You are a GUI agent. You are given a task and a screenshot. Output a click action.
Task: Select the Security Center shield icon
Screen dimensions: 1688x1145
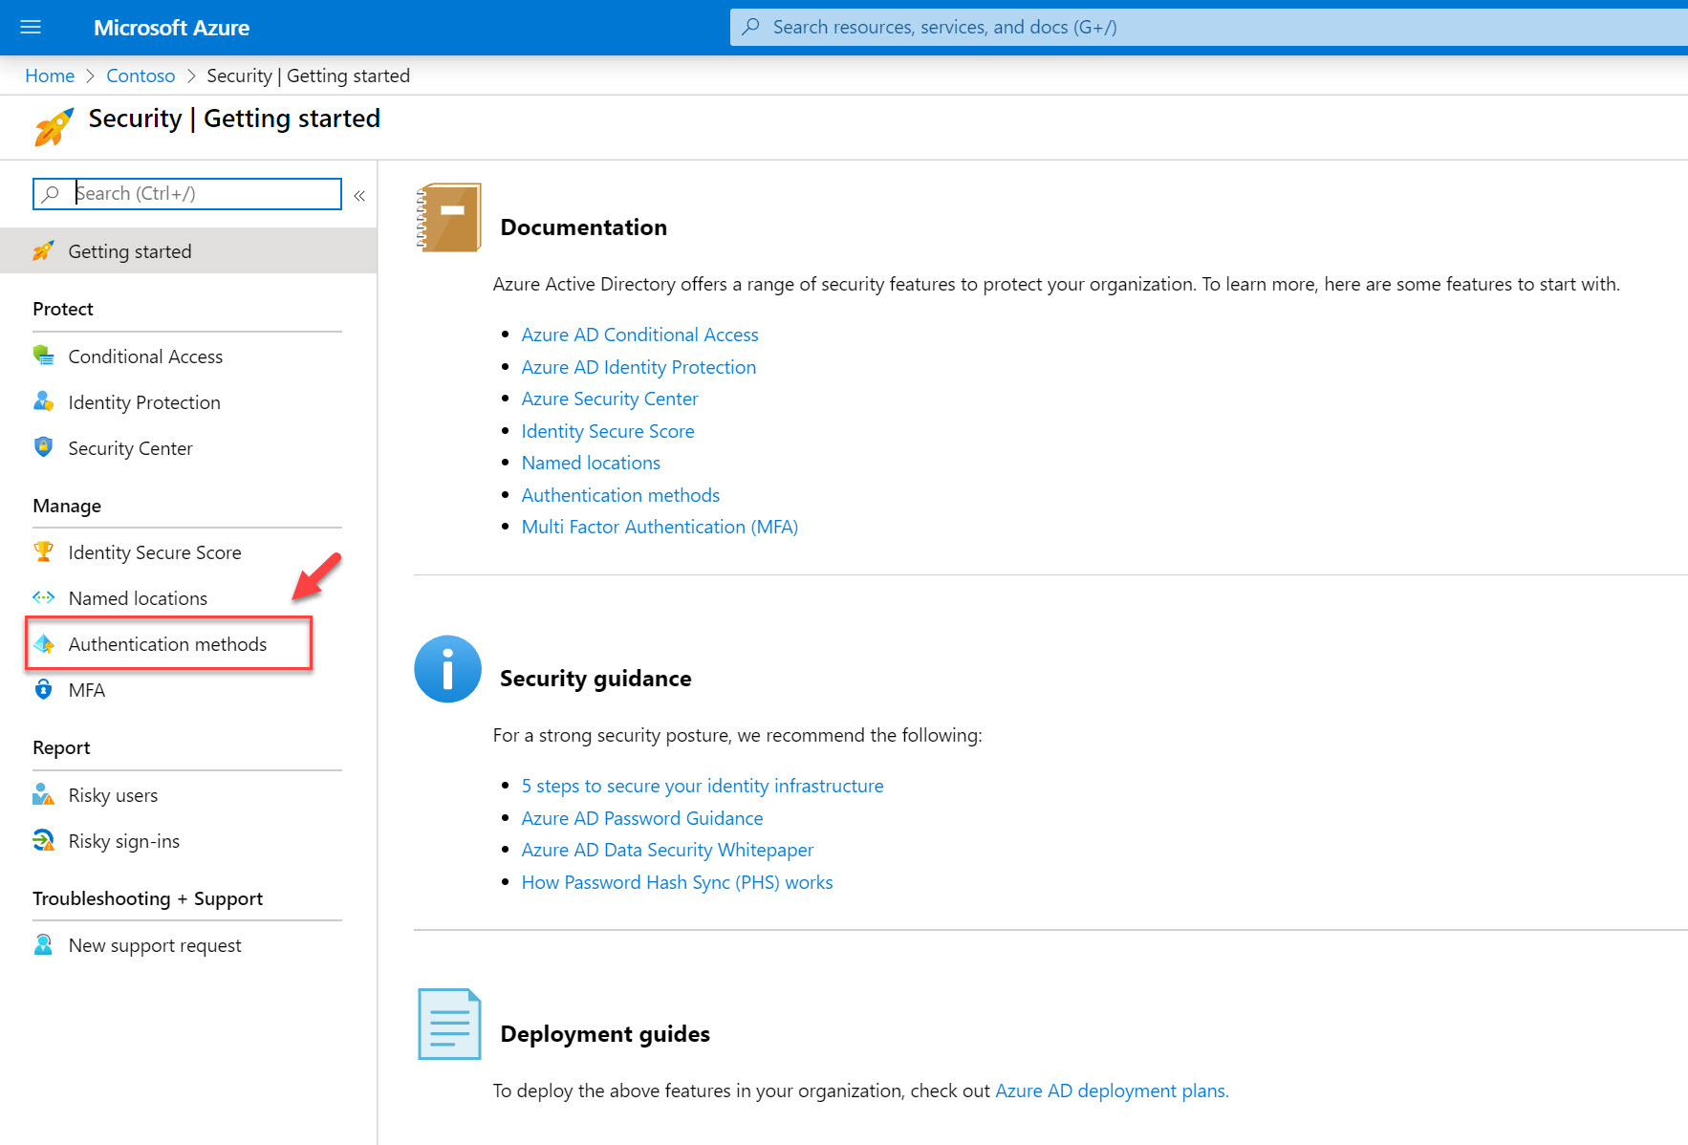tap(43, 447)
